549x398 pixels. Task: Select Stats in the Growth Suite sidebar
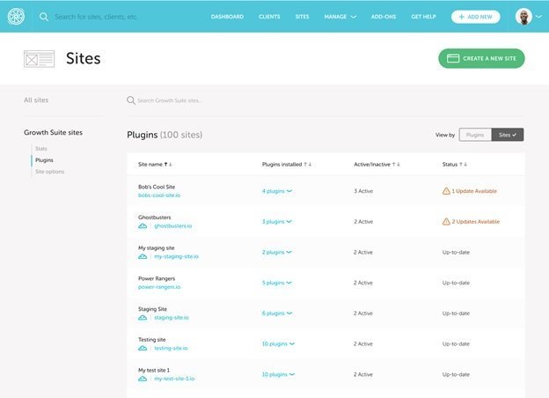click(x=41, y=149)
